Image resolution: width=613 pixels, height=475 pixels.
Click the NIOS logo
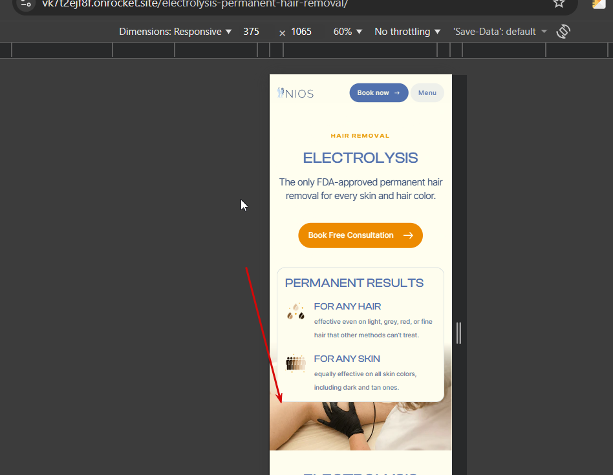(x=296, y=93)
